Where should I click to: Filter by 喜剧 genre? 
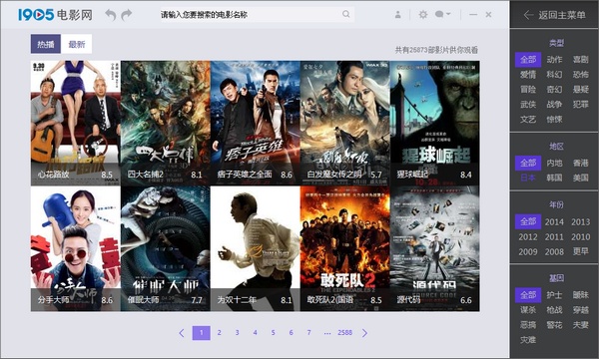(x=581, y=60)
